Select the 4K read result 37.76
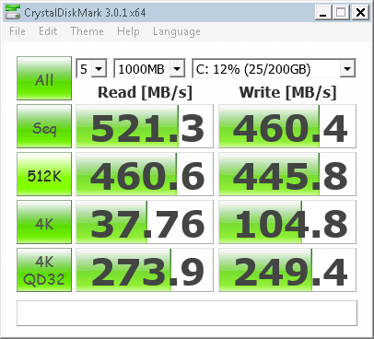This screenshot has height=339, width=374. click(145, 222)
